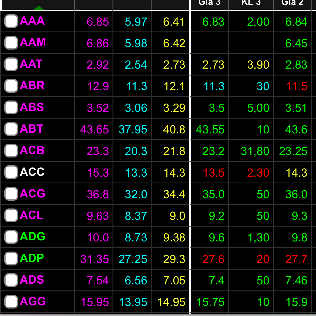
Task: Open the AAM stock symbol
Action: click(33, 43)
